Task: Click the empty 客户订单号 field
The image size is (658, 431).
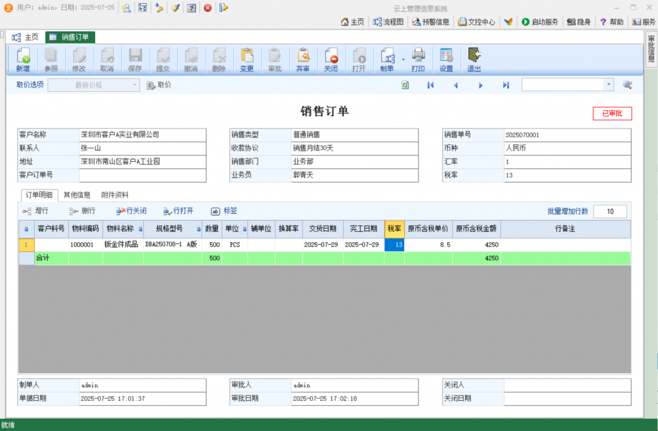Action: (143, 175)
